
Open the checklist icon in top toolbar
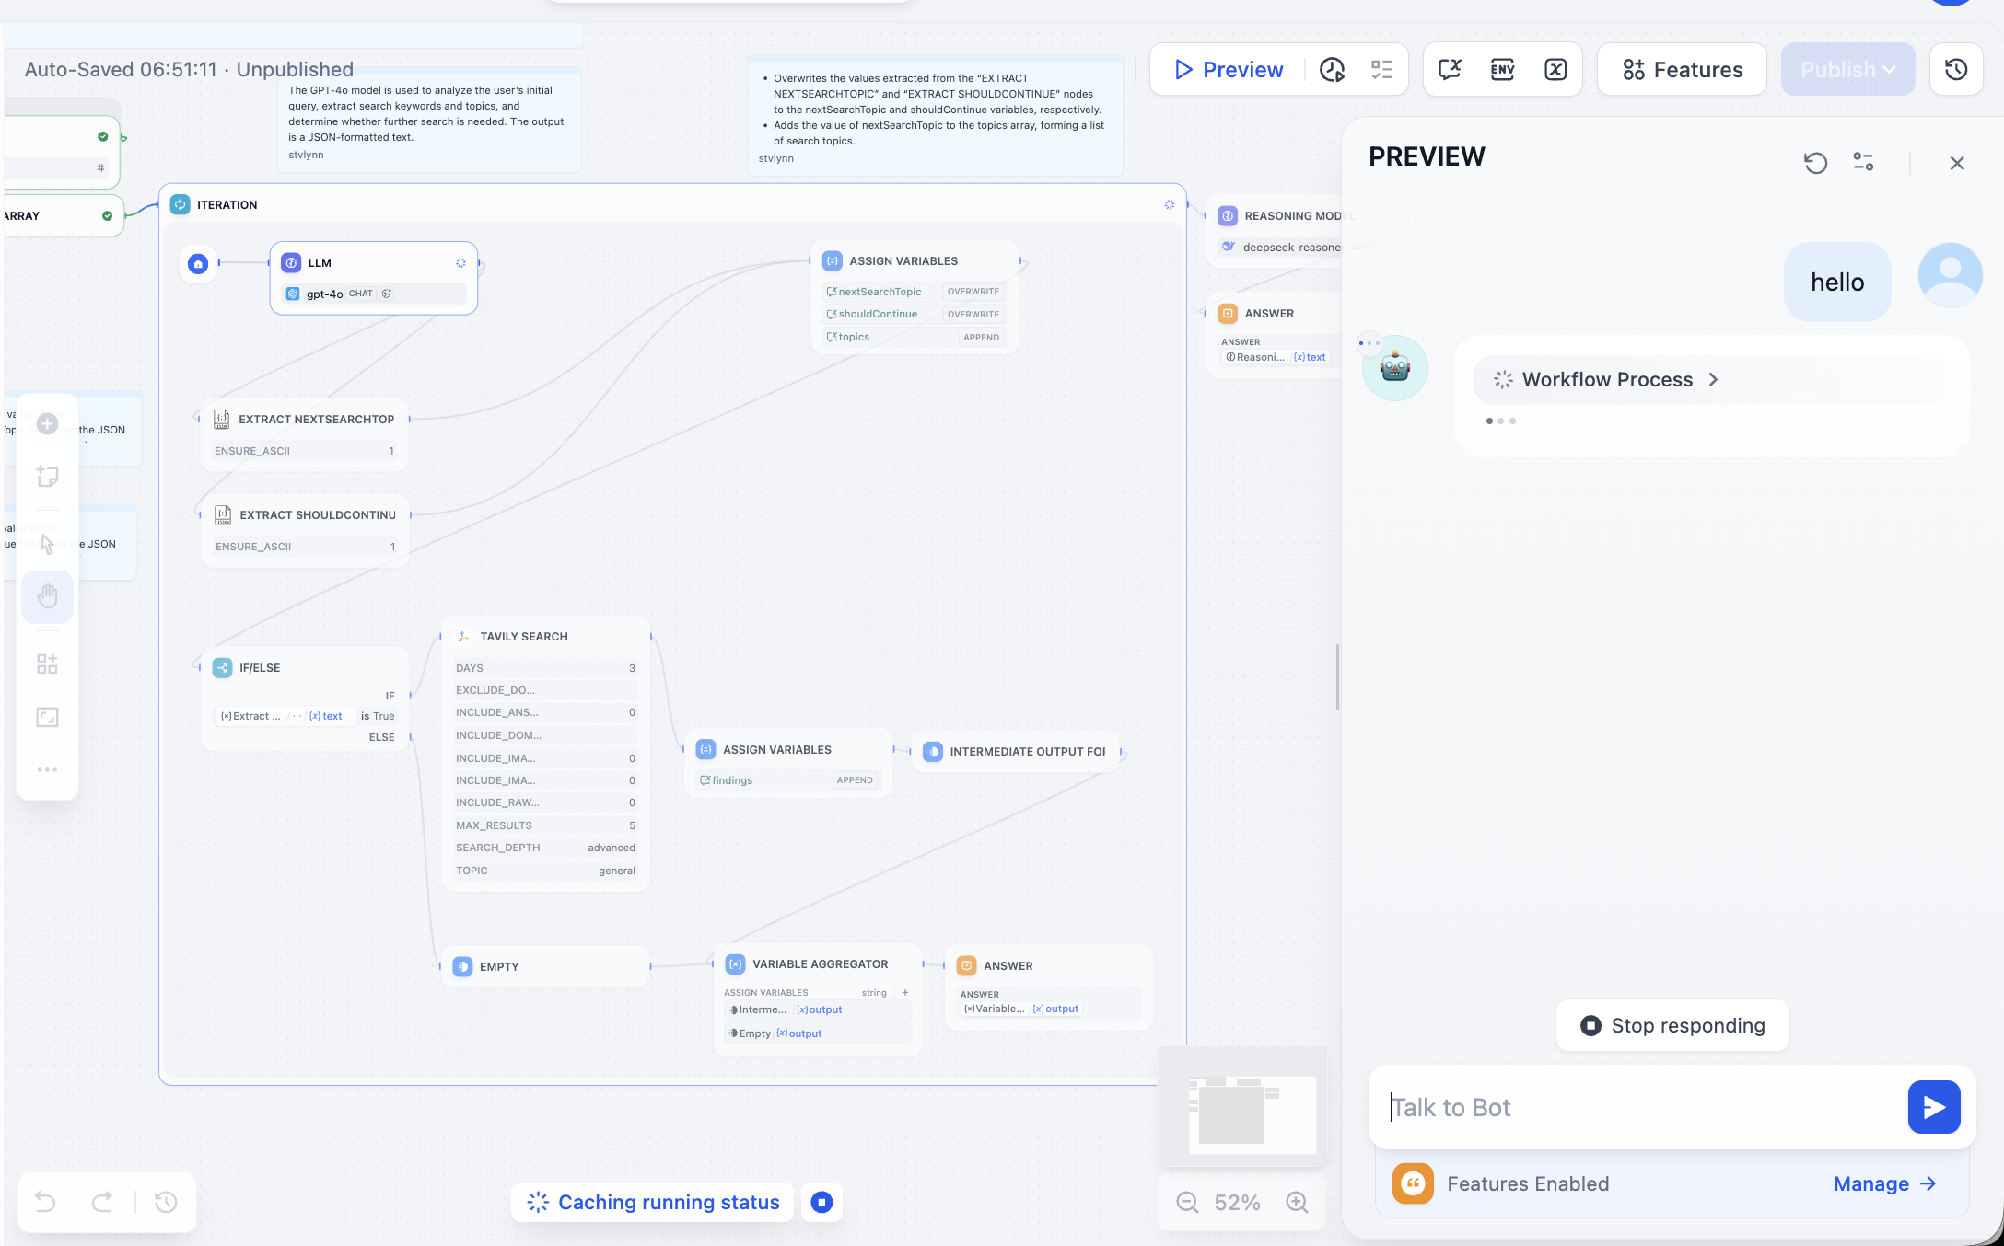click(1381, 69)
